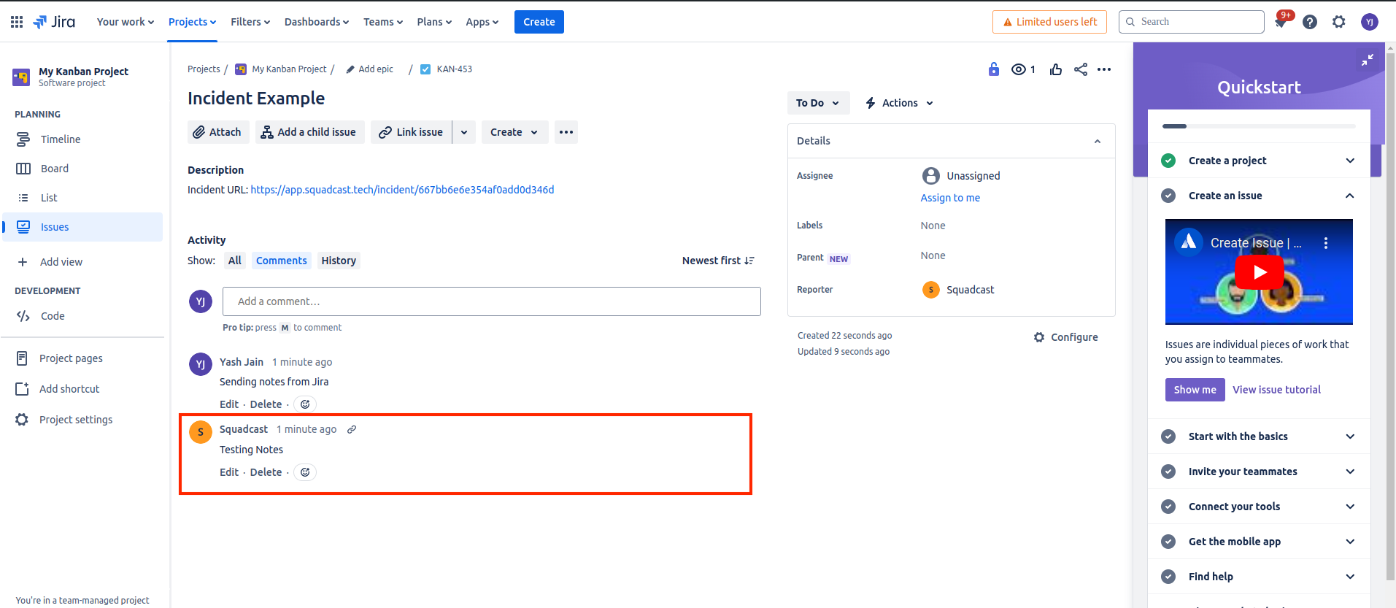Image resolution: width=1396 pixels, height=608 pixels.
Task: Click the Add a comment field
Action: pos(491,301)
